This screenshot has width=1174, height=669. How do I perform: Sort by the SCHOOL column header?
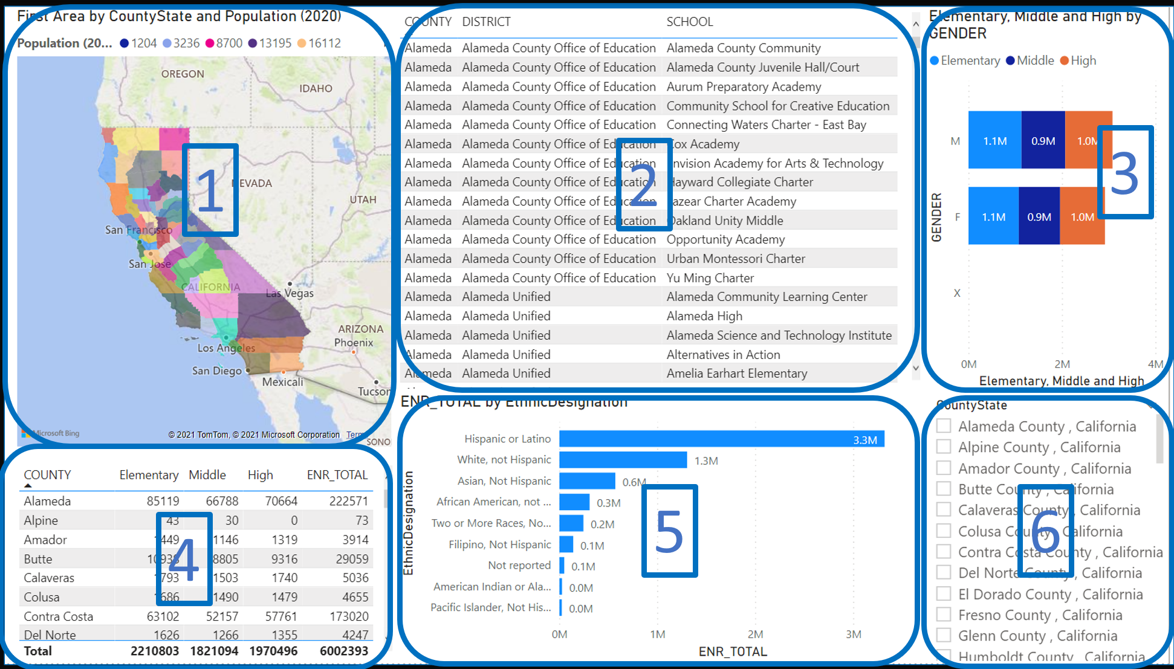(x=690, y=22)
